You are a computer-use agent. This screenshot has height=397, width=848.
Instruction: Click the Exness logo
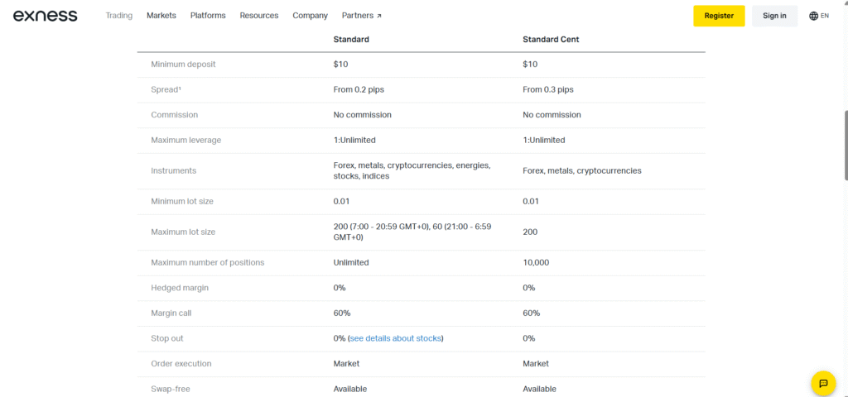pyautogui.click(x=45, y=16)
